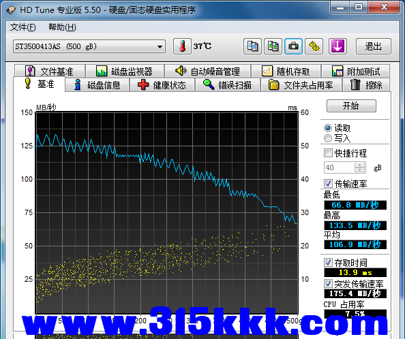Screen dimensions: 405x339
Task: Open the 文件(F) menu
Action: coord(22,27)
